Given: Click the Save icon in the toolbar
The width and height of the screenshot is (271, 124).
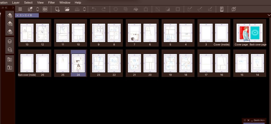Looking at the screenshot, I should tap(77, 9).
